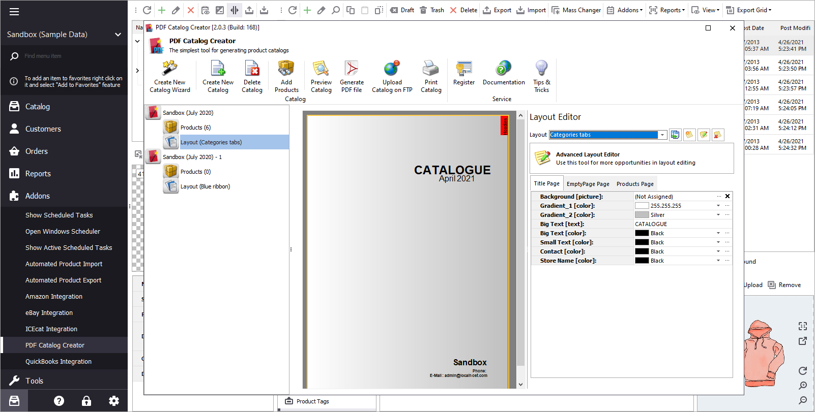
Task: Open Advanced Layout Editor tool
Action: click(588, 154)
